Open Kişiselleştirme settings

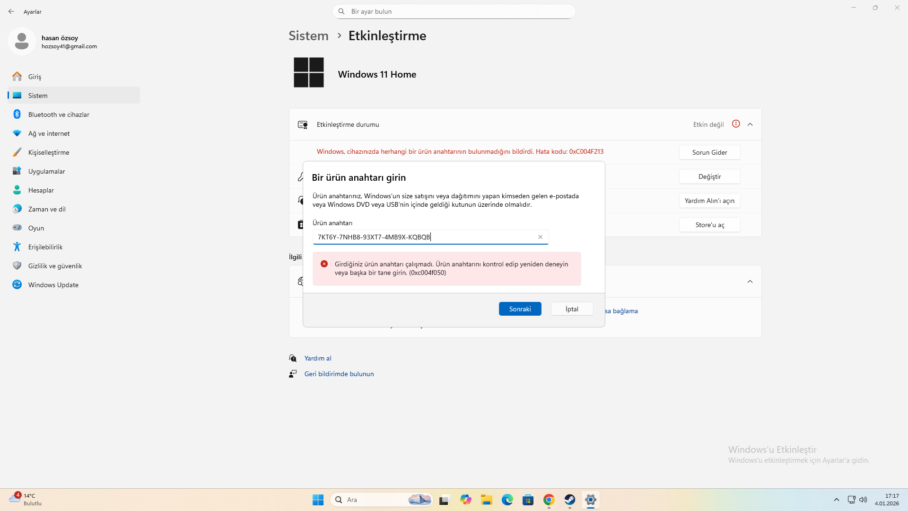tap(74, 152)
